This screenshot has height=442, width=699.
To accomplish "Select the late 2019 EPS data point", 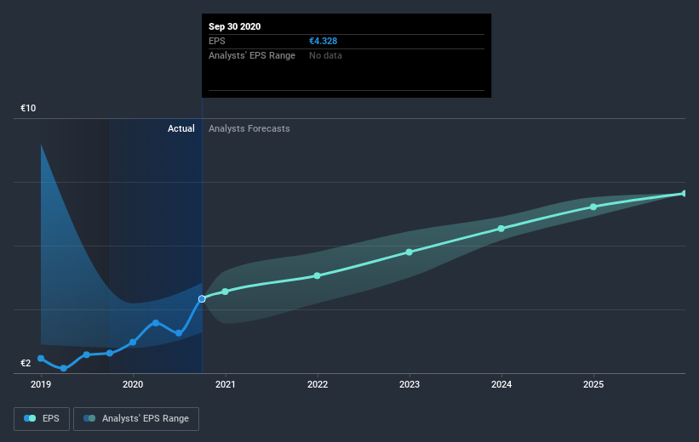I will tap(110, 353).
